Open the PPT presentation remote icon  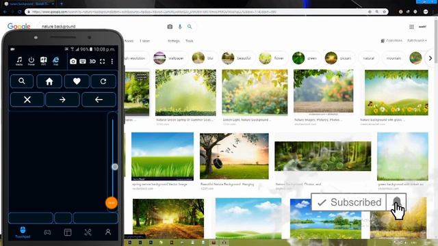[44, 61]
